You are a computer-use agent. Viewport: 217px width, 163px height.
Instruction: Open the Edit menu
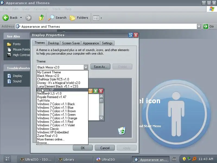tap(15, 9)
